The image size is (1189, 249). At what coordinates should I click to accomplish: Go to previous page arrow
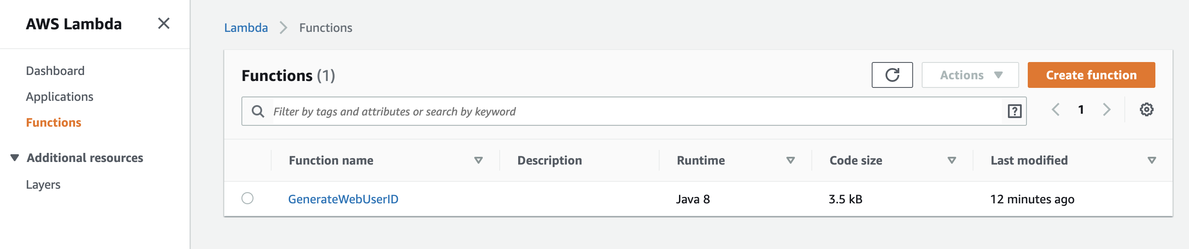(1055, 110)
